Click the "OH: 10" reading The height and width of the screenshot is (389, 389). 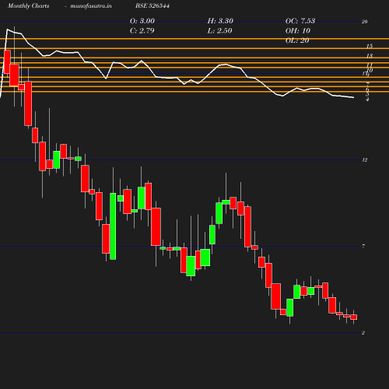(298, 30)
